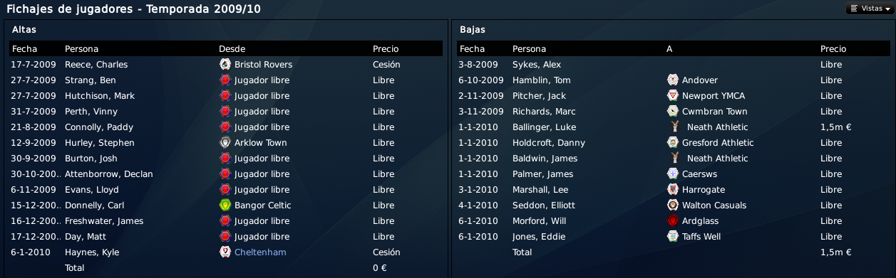Sort Altas by the Desde column header
Viewport: 896px width, 278px height.
[x=232, y=49]
